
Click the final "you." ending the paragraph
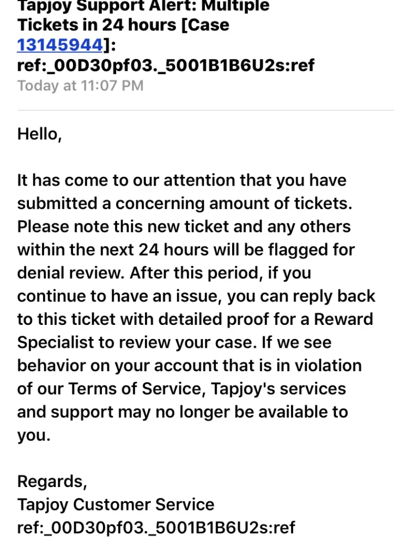click(33, 435)
